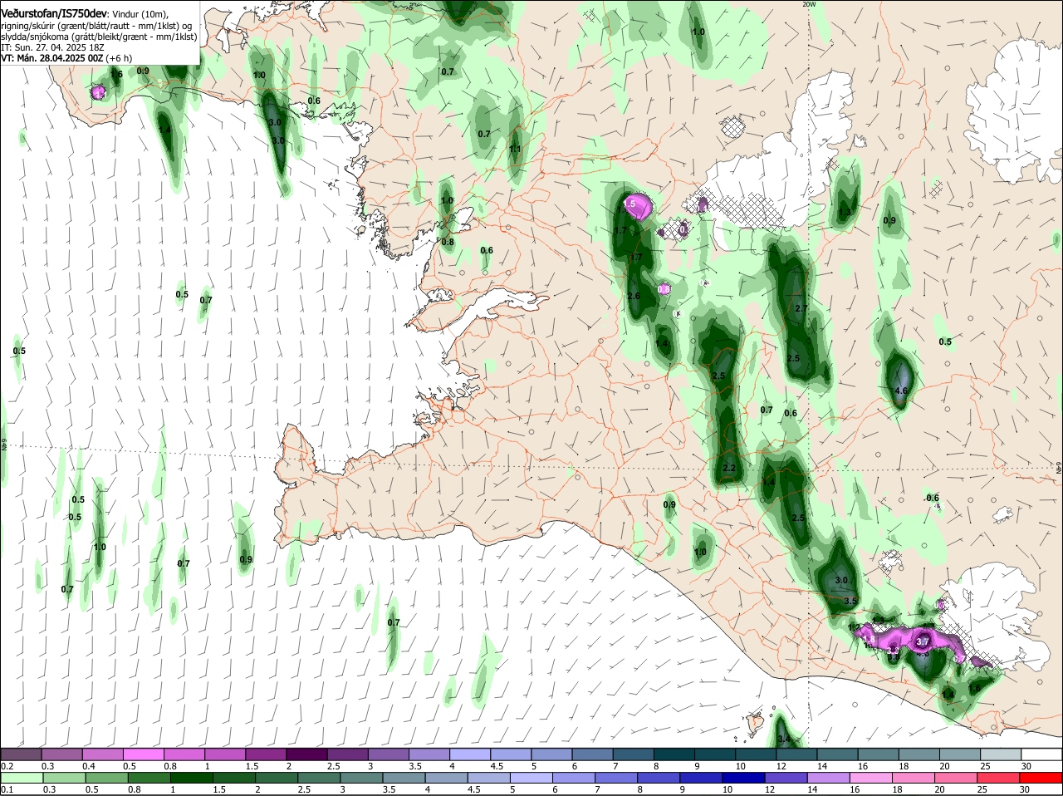Click the initial time line 'IT: Sun. 27. 04. 2025 18Z'

pyautogui.click(x=51, y=47)
